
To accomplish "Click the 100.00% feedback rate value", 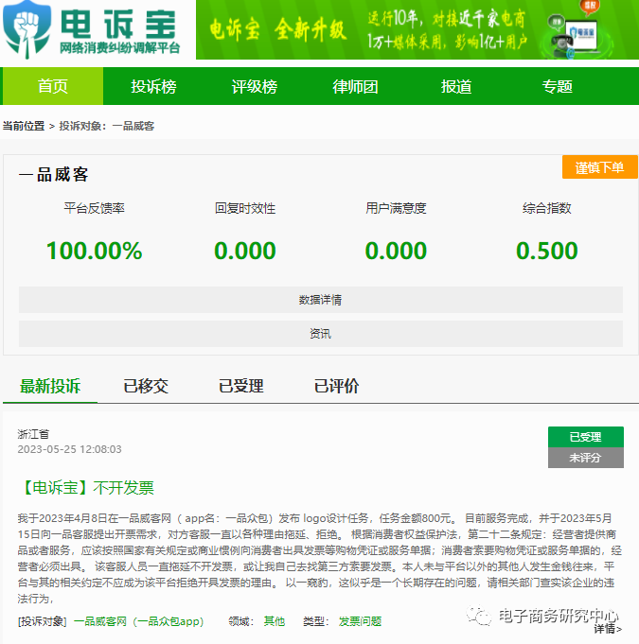I will [x=94, y=251].
